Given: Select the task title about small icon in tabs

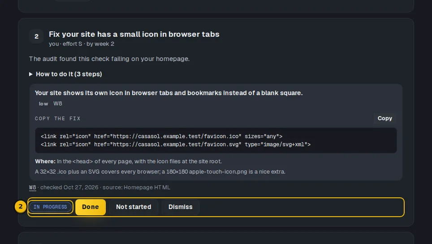Looking at the screenshot, I should (x=134, y=34).
